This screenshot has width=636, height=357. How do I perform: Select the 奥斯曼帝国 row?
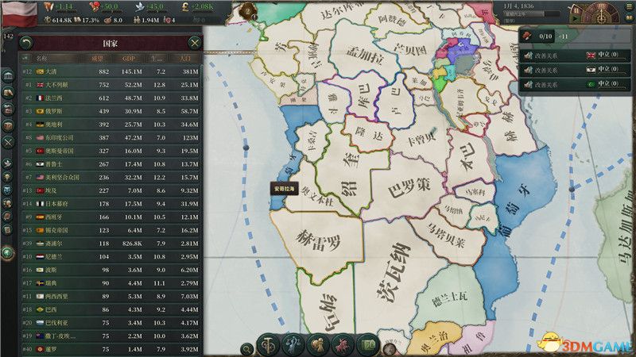point(111,151)
